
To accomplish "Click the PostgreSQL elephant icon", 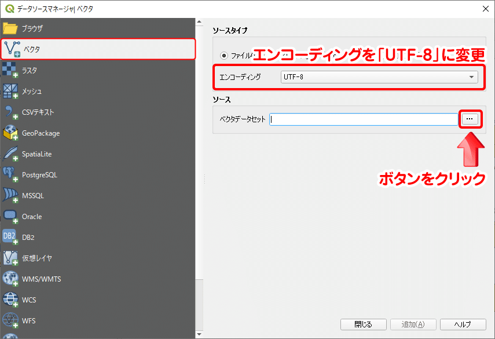I will point(10,174).
